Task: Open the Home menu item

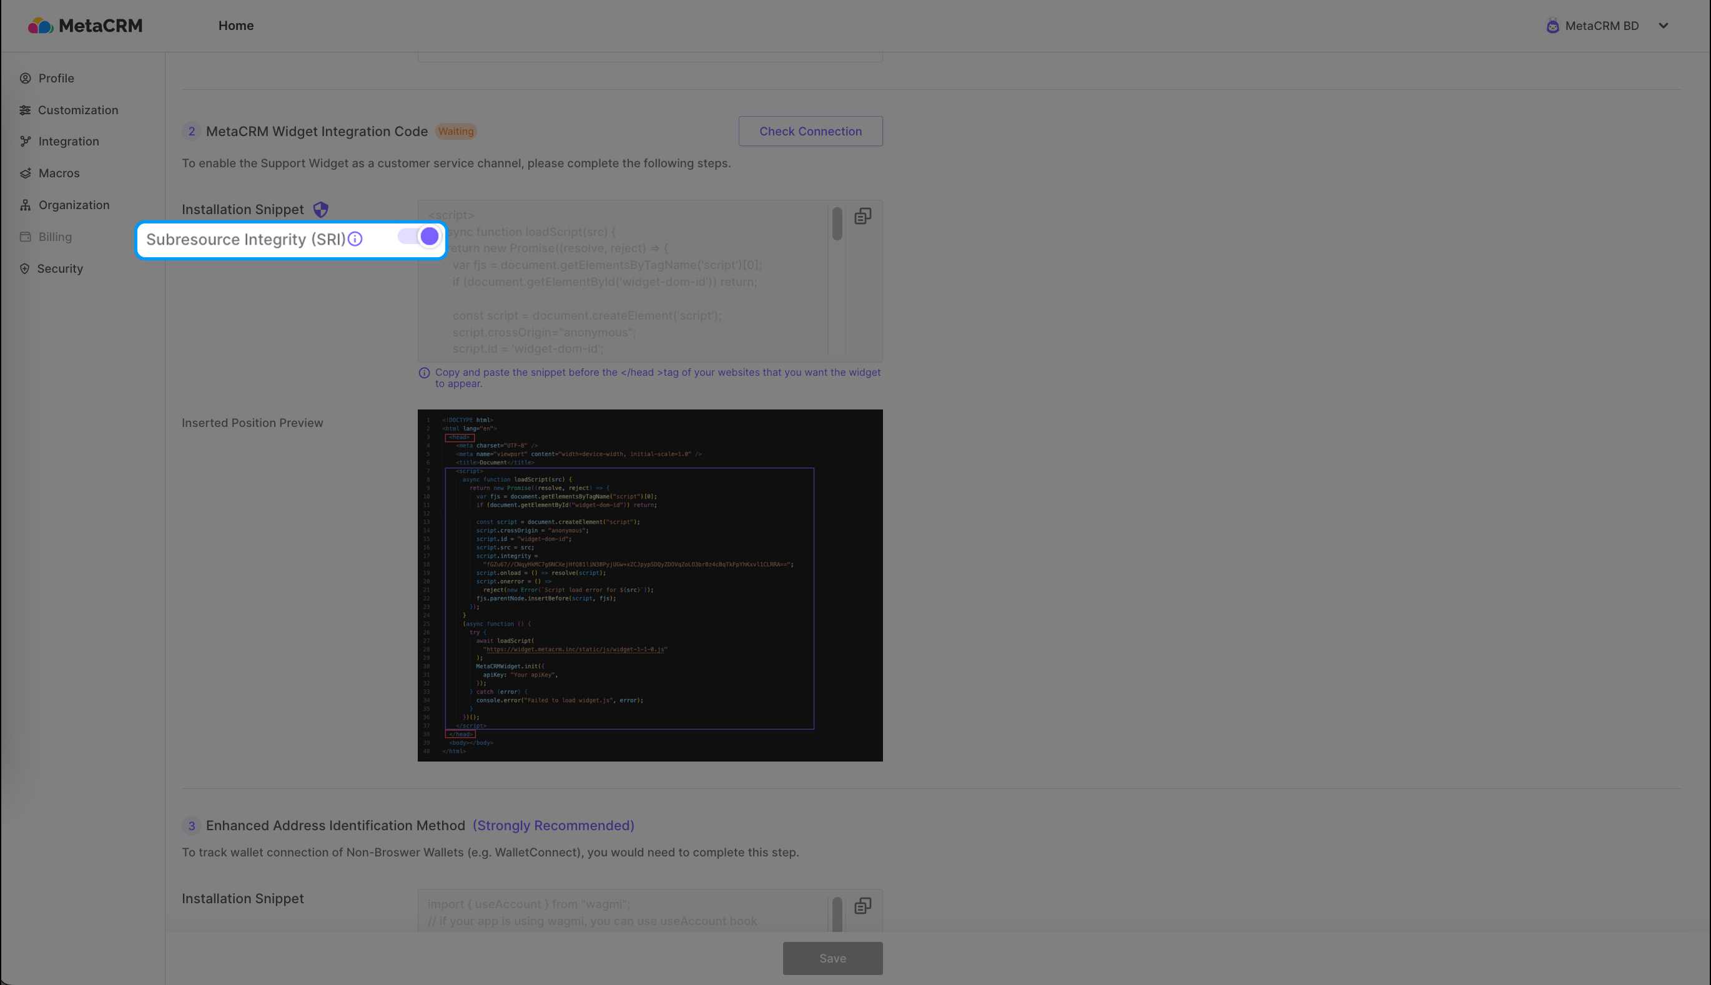Action: pos(235,26)
